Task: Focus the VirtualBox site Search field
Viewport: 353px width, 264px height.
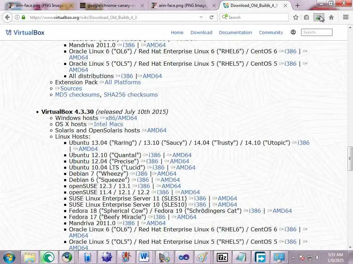Action: coord(316,32)
